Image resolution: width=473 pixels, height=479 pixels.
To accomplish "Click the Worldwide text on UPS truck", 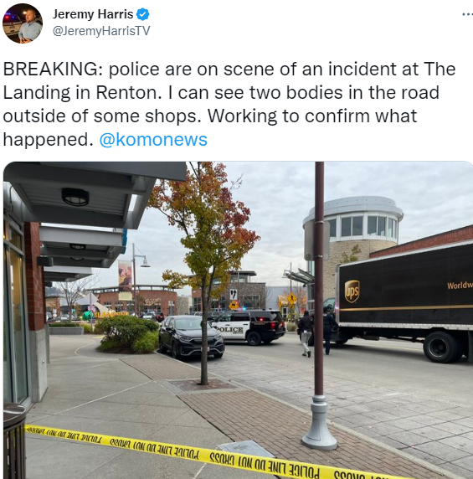I will click(x=460, y=286).
